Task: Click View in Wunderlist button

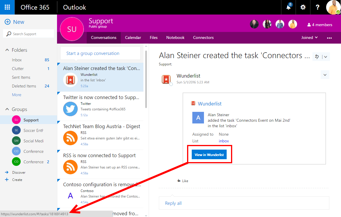Action: 209,155
